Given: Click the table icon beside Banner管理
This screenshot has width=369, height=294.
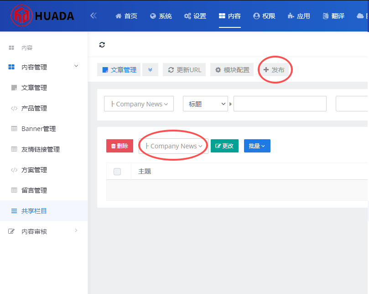Looking at the screenshot, I should (14, 129).
